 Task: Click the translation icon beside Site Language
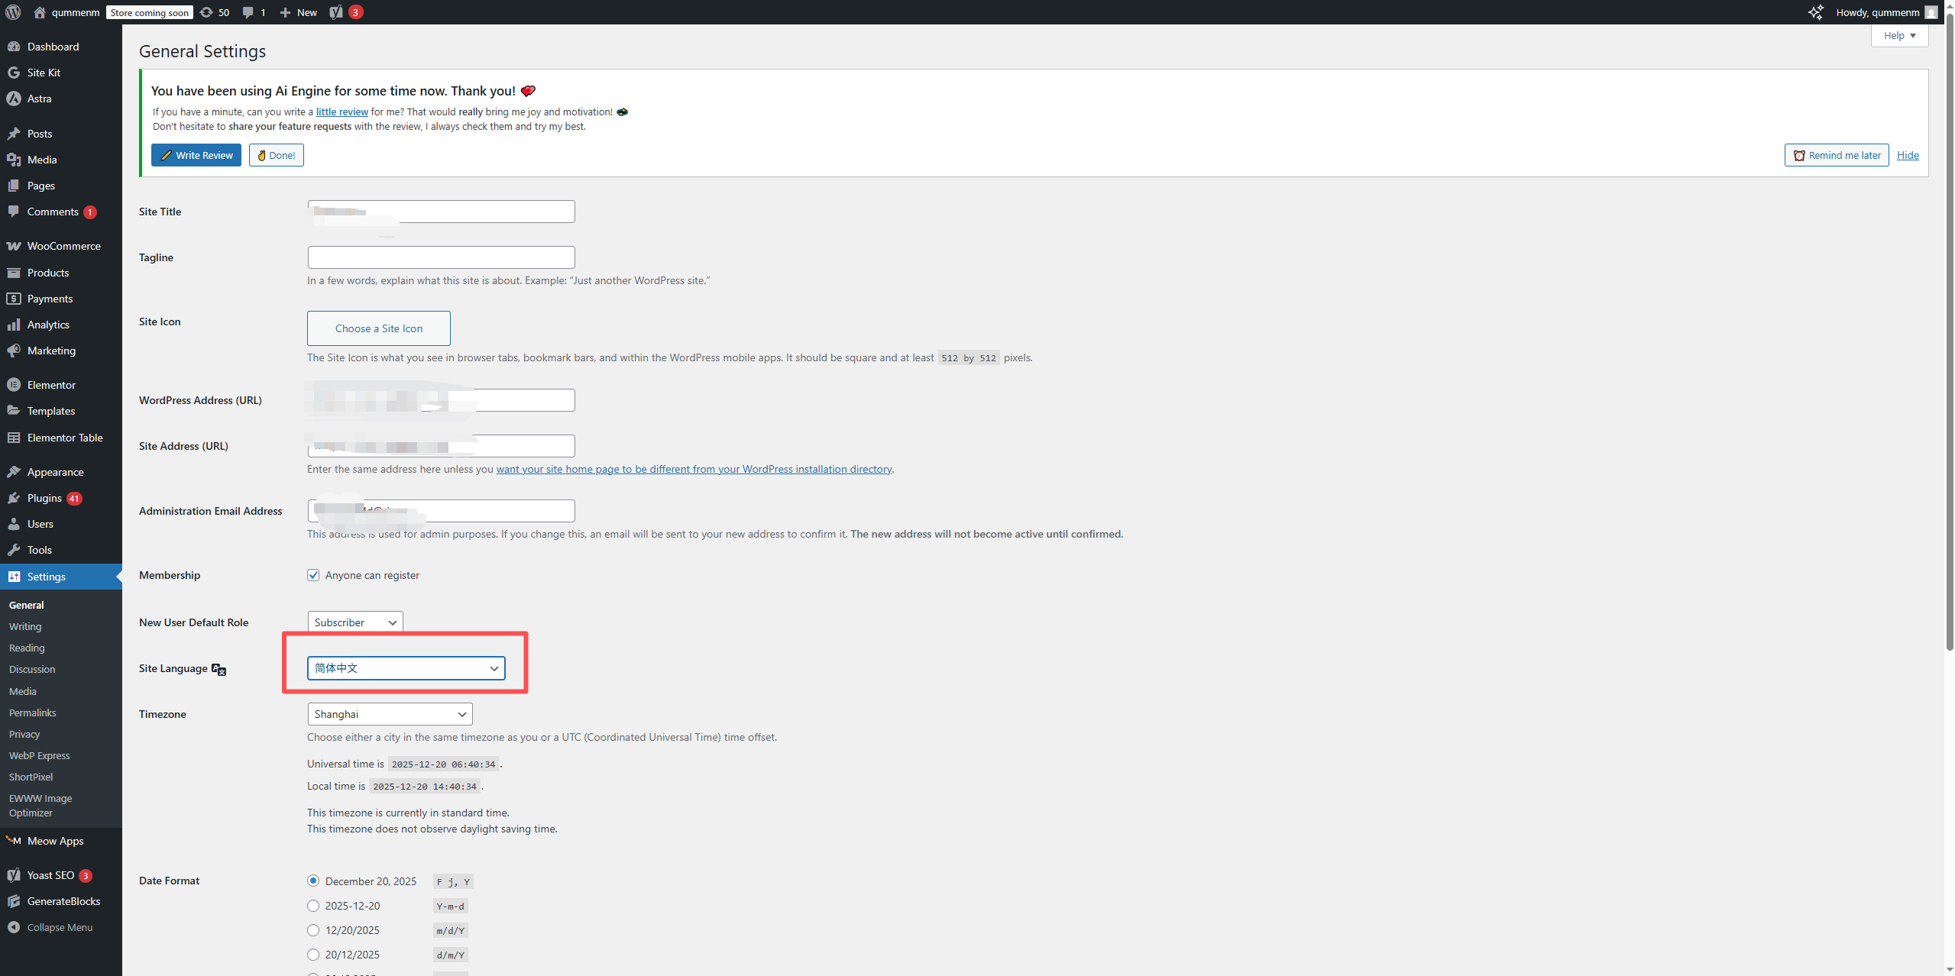(x=218, y=669)
